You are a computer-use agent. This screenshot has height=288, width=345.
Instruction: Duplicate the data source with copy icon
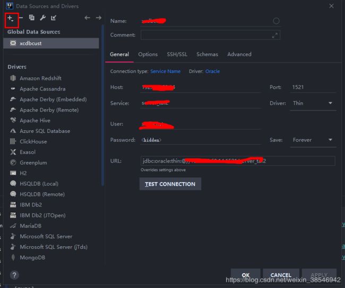coord(32,17)
